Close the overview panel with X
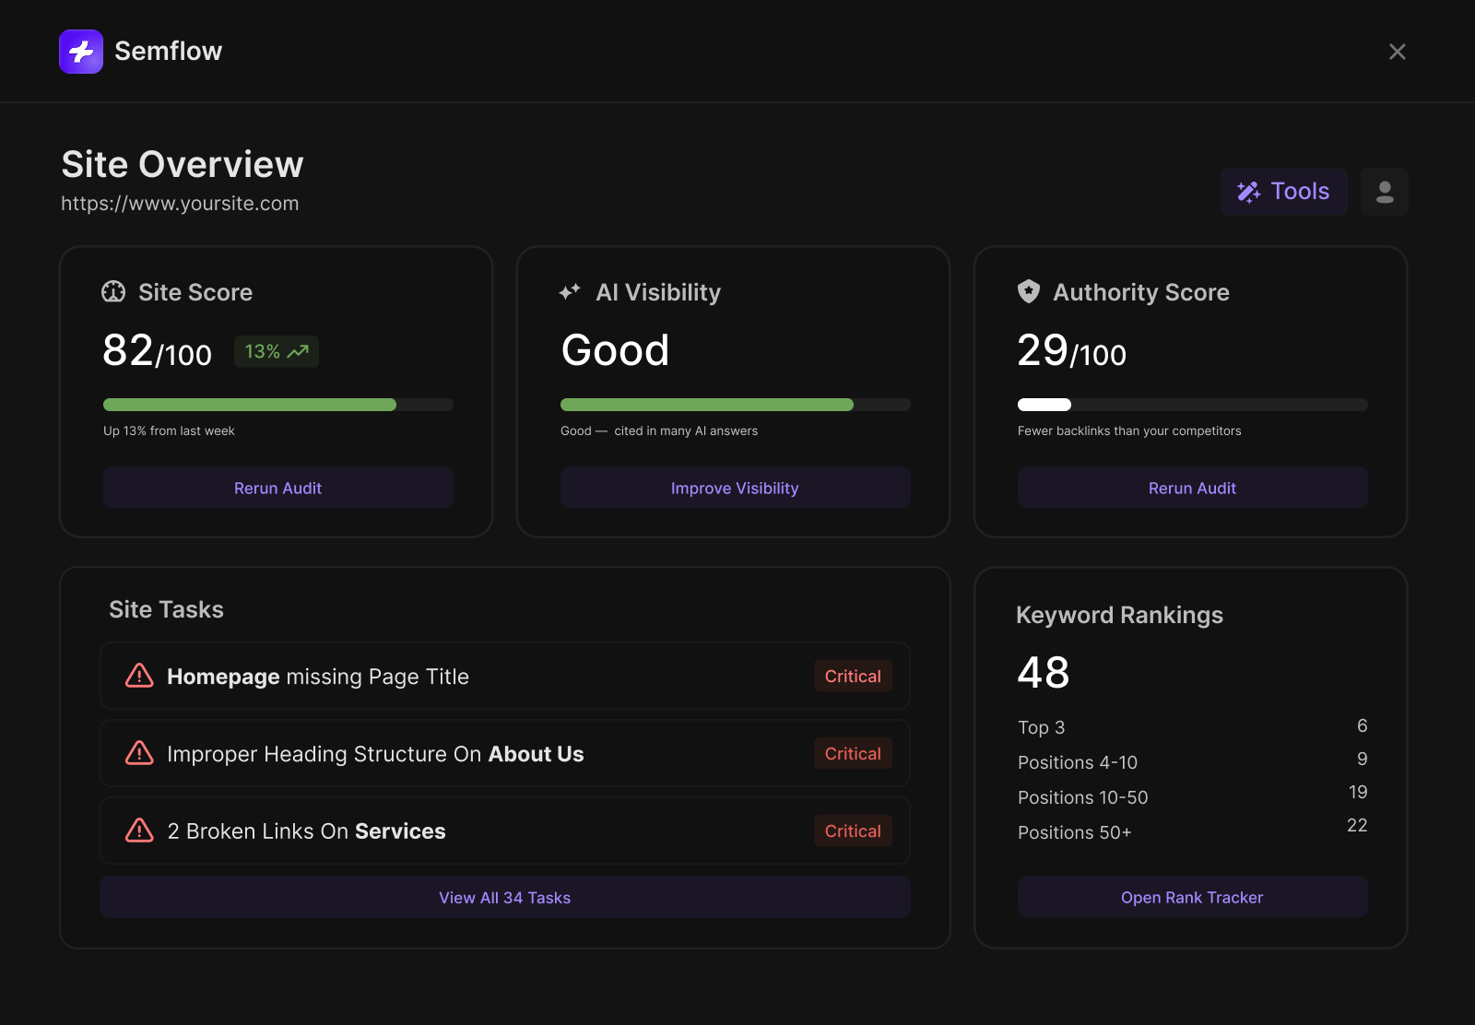This screenshot has height=1025, width=1475. (x=1398, y=52)
